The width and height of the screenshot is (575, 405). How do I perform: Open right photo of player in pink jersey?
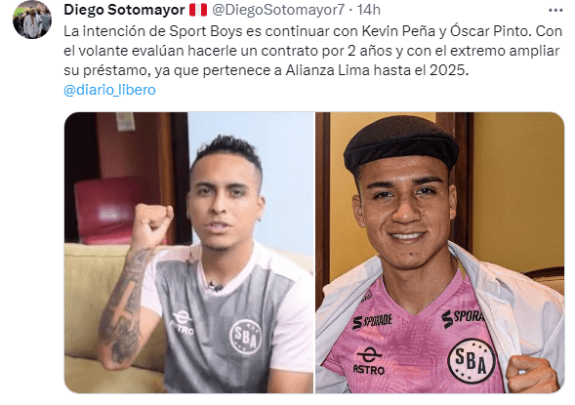[x=439, y=253]
